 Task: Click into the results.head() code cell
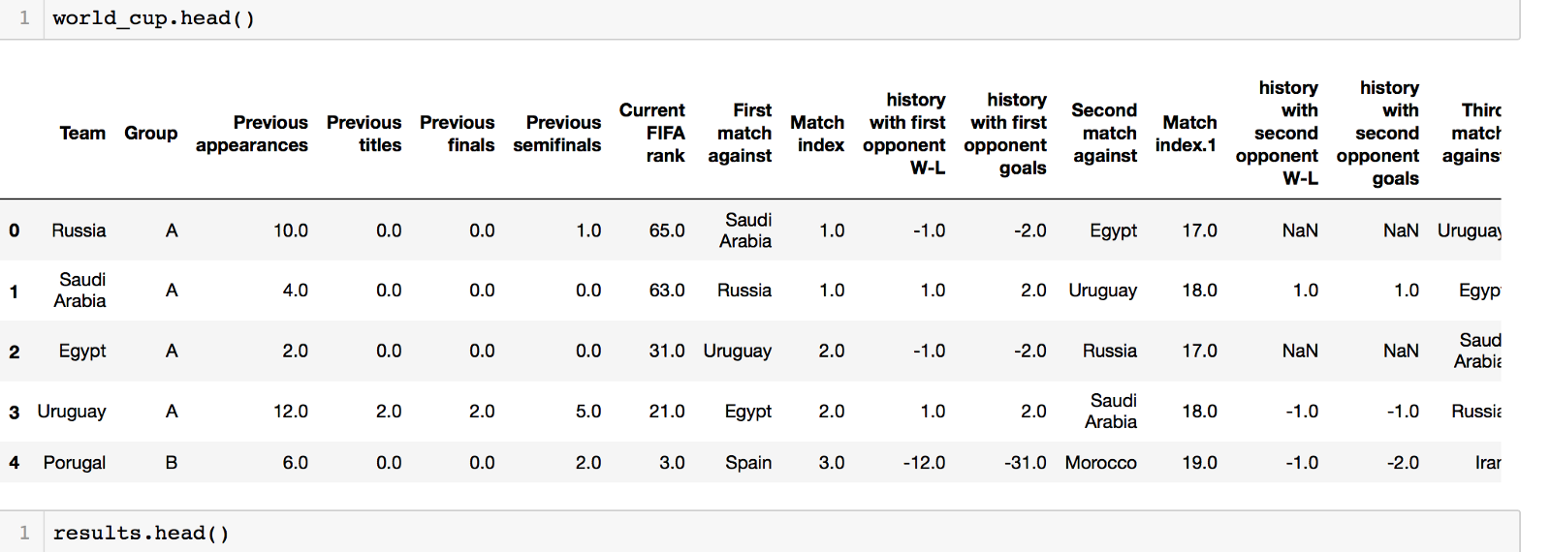[141, 533]
